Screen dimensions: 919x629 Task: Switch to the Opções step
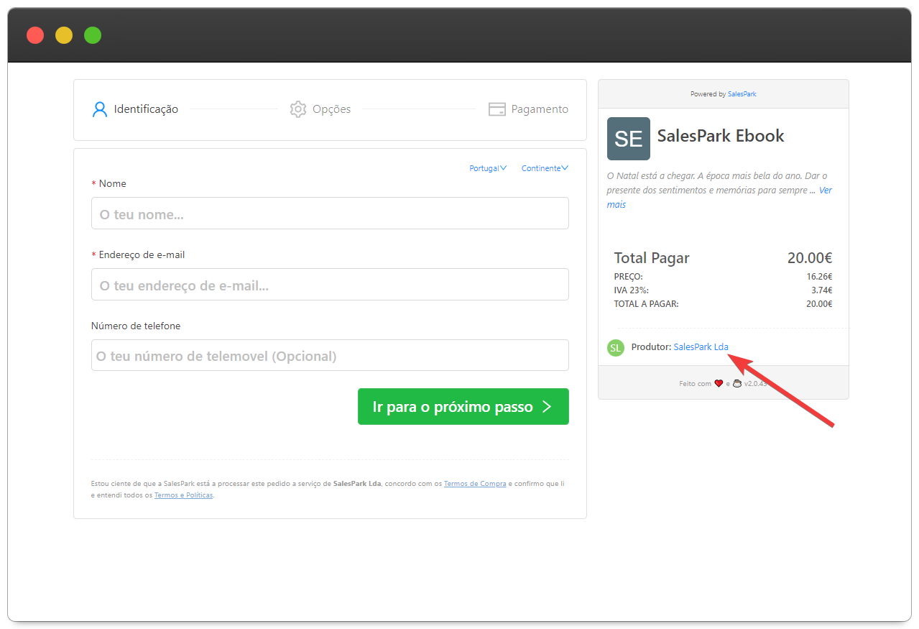tap(331, 109)
